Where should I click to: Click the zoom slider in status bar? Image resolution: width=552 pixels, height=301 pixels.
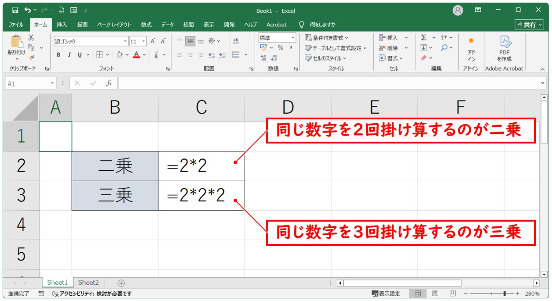505,294
